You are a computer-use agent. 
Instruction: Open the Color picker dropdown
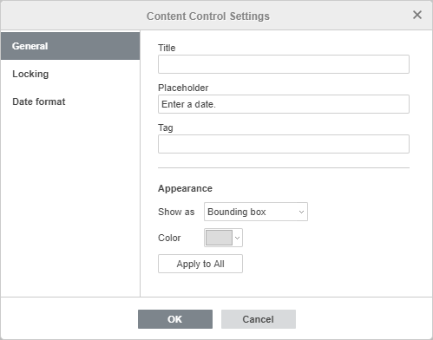(x=223, y=238)
